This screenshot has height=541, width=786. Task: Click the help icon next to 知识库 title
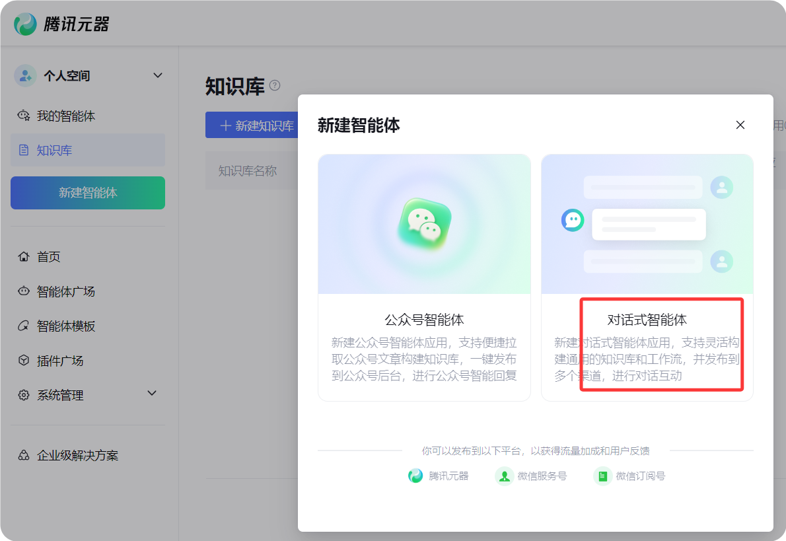click(x=275, y=85)
